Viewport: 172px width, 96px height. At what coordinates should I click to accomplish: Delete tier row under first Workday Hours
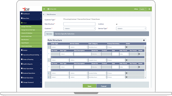click(139, 54)
